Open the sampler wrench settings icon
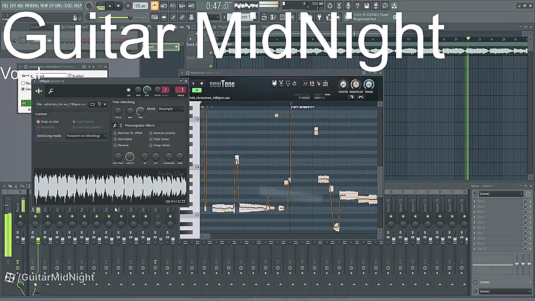This screenshot has height=301, width=535. (x=51, y=91)
